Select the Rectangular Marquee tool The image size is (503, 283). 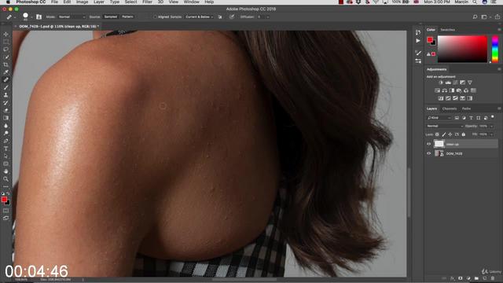click(x=6, y=42)
